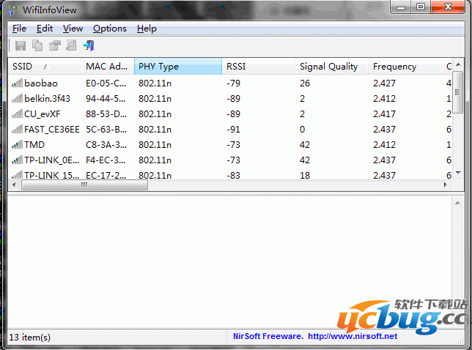
Task: Click MAC address 5C-63-B...
Action: pos(106,129)
